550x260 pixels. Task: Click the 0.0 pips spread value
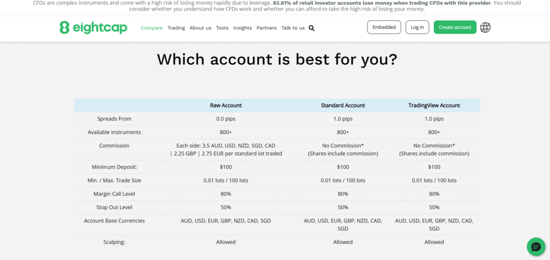[x=226, y=119]
